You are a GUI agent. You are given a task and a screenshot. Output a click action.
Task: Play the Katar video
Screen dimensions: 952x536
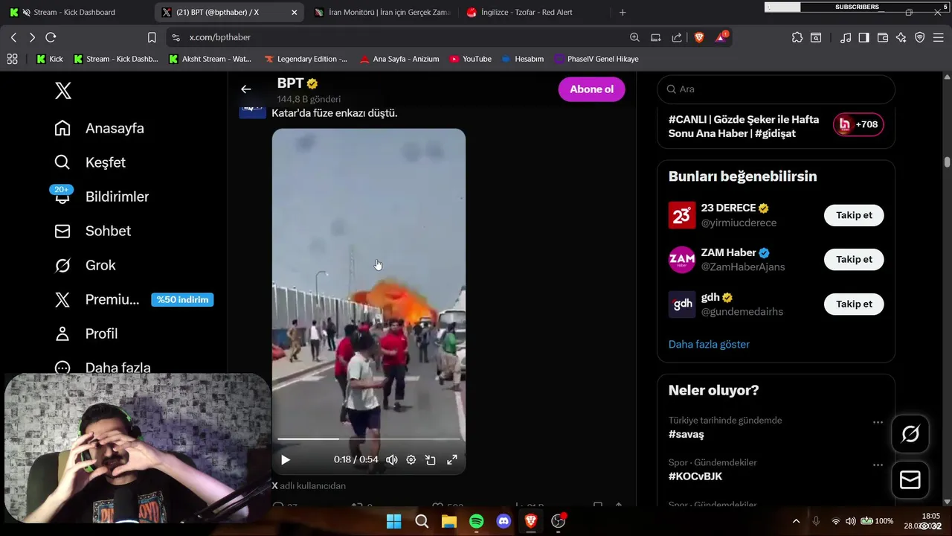coord(286,459)
